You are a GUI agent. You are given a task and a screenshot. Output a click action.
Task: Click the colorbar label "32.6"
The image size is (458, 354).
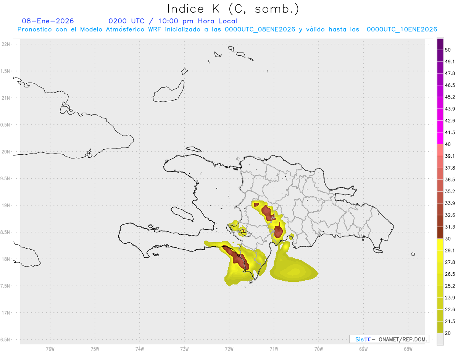(450, 215)
